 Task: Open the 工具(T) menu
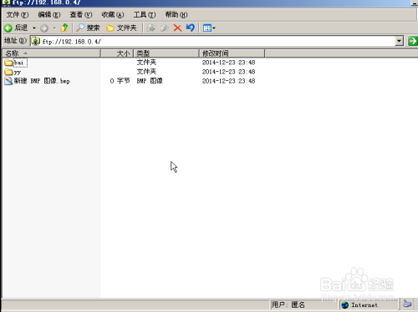(145, 14)
